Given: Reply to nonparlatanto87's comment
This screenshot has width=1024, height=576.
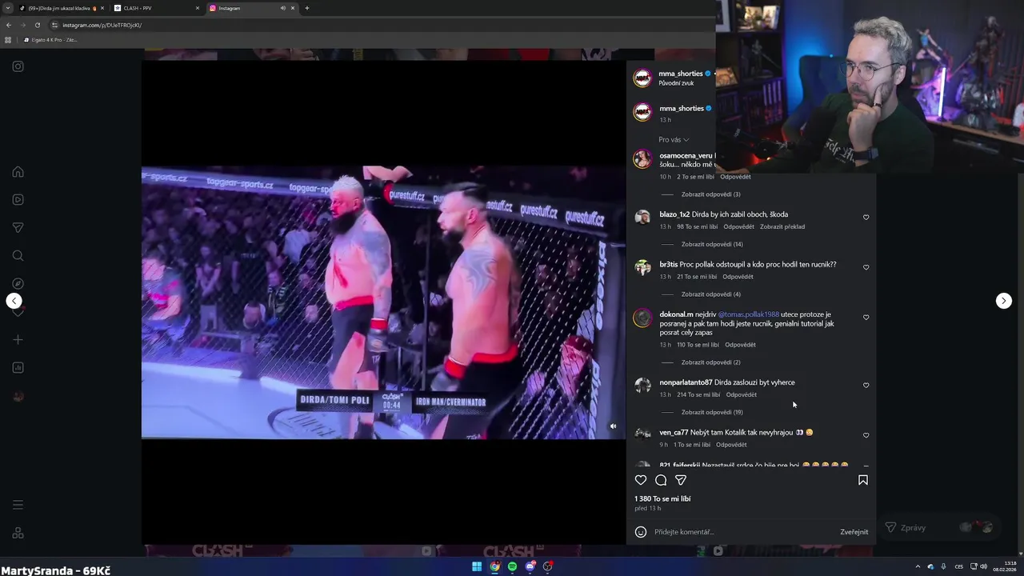Looking at the screenshot, I should click(x=741, y=394).
